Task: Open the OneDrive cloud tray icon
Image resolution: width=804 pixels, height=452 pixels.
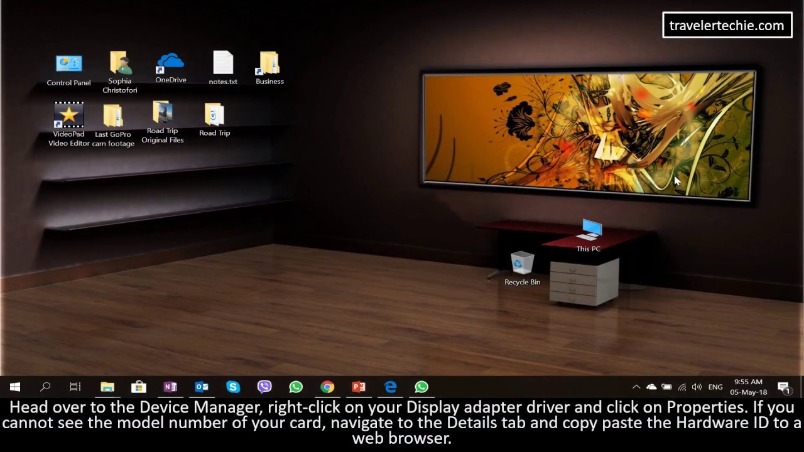Action: coord(651,387)
